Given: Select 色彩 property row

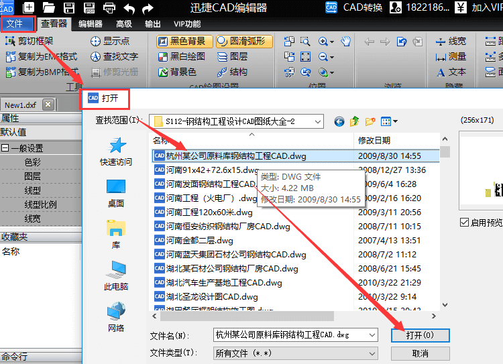Looking at the screenshot, I should (41, 162).
